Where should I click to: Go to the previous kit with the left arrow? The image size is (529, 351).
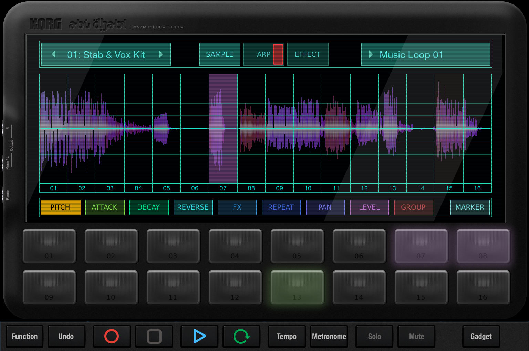click(x=54, y=54)
